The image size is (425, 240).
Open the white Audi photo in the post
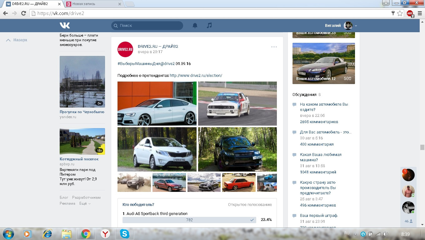157,103
